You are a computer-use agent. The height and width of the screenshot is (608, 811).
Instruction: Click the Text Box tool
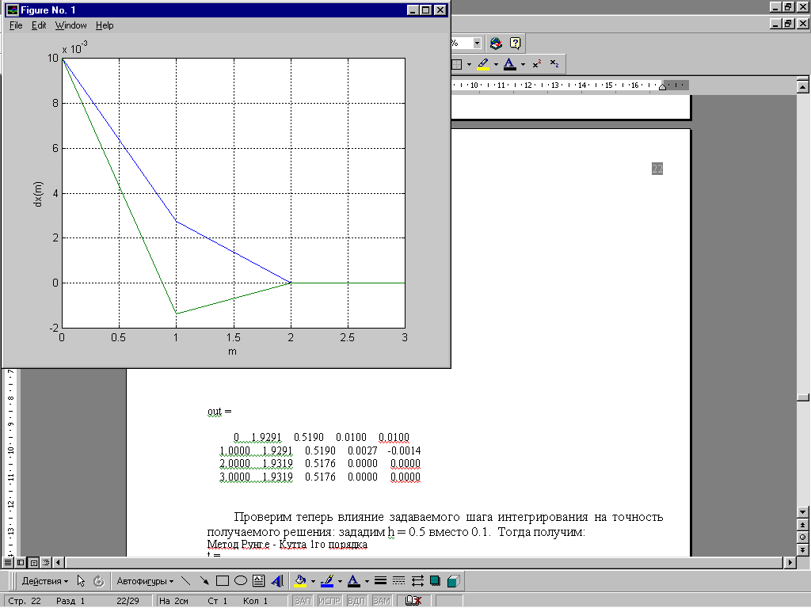pyautogui.click(x=258, y=580)
